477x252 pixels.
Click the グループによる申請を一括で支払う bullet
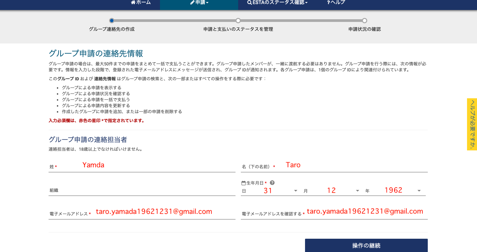[96, 100]
